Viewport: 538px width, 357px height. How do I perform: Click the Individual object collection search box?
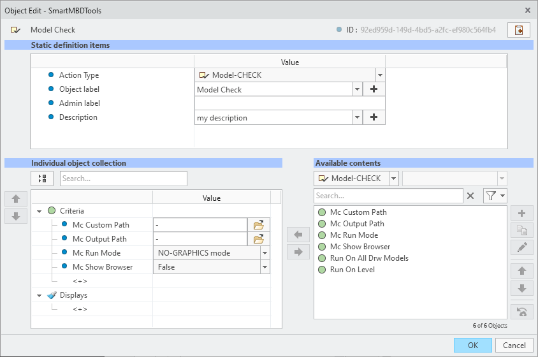(124, 178)
